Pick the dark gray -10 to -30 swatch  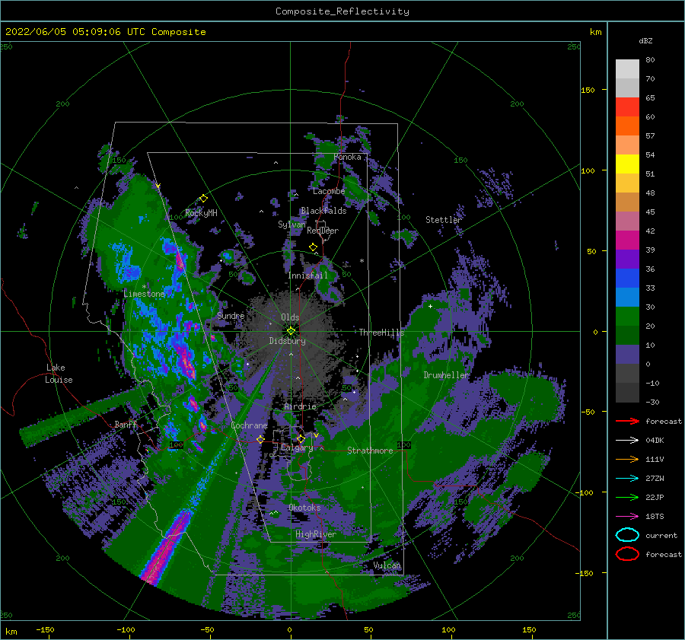click(x=627, y=393)
